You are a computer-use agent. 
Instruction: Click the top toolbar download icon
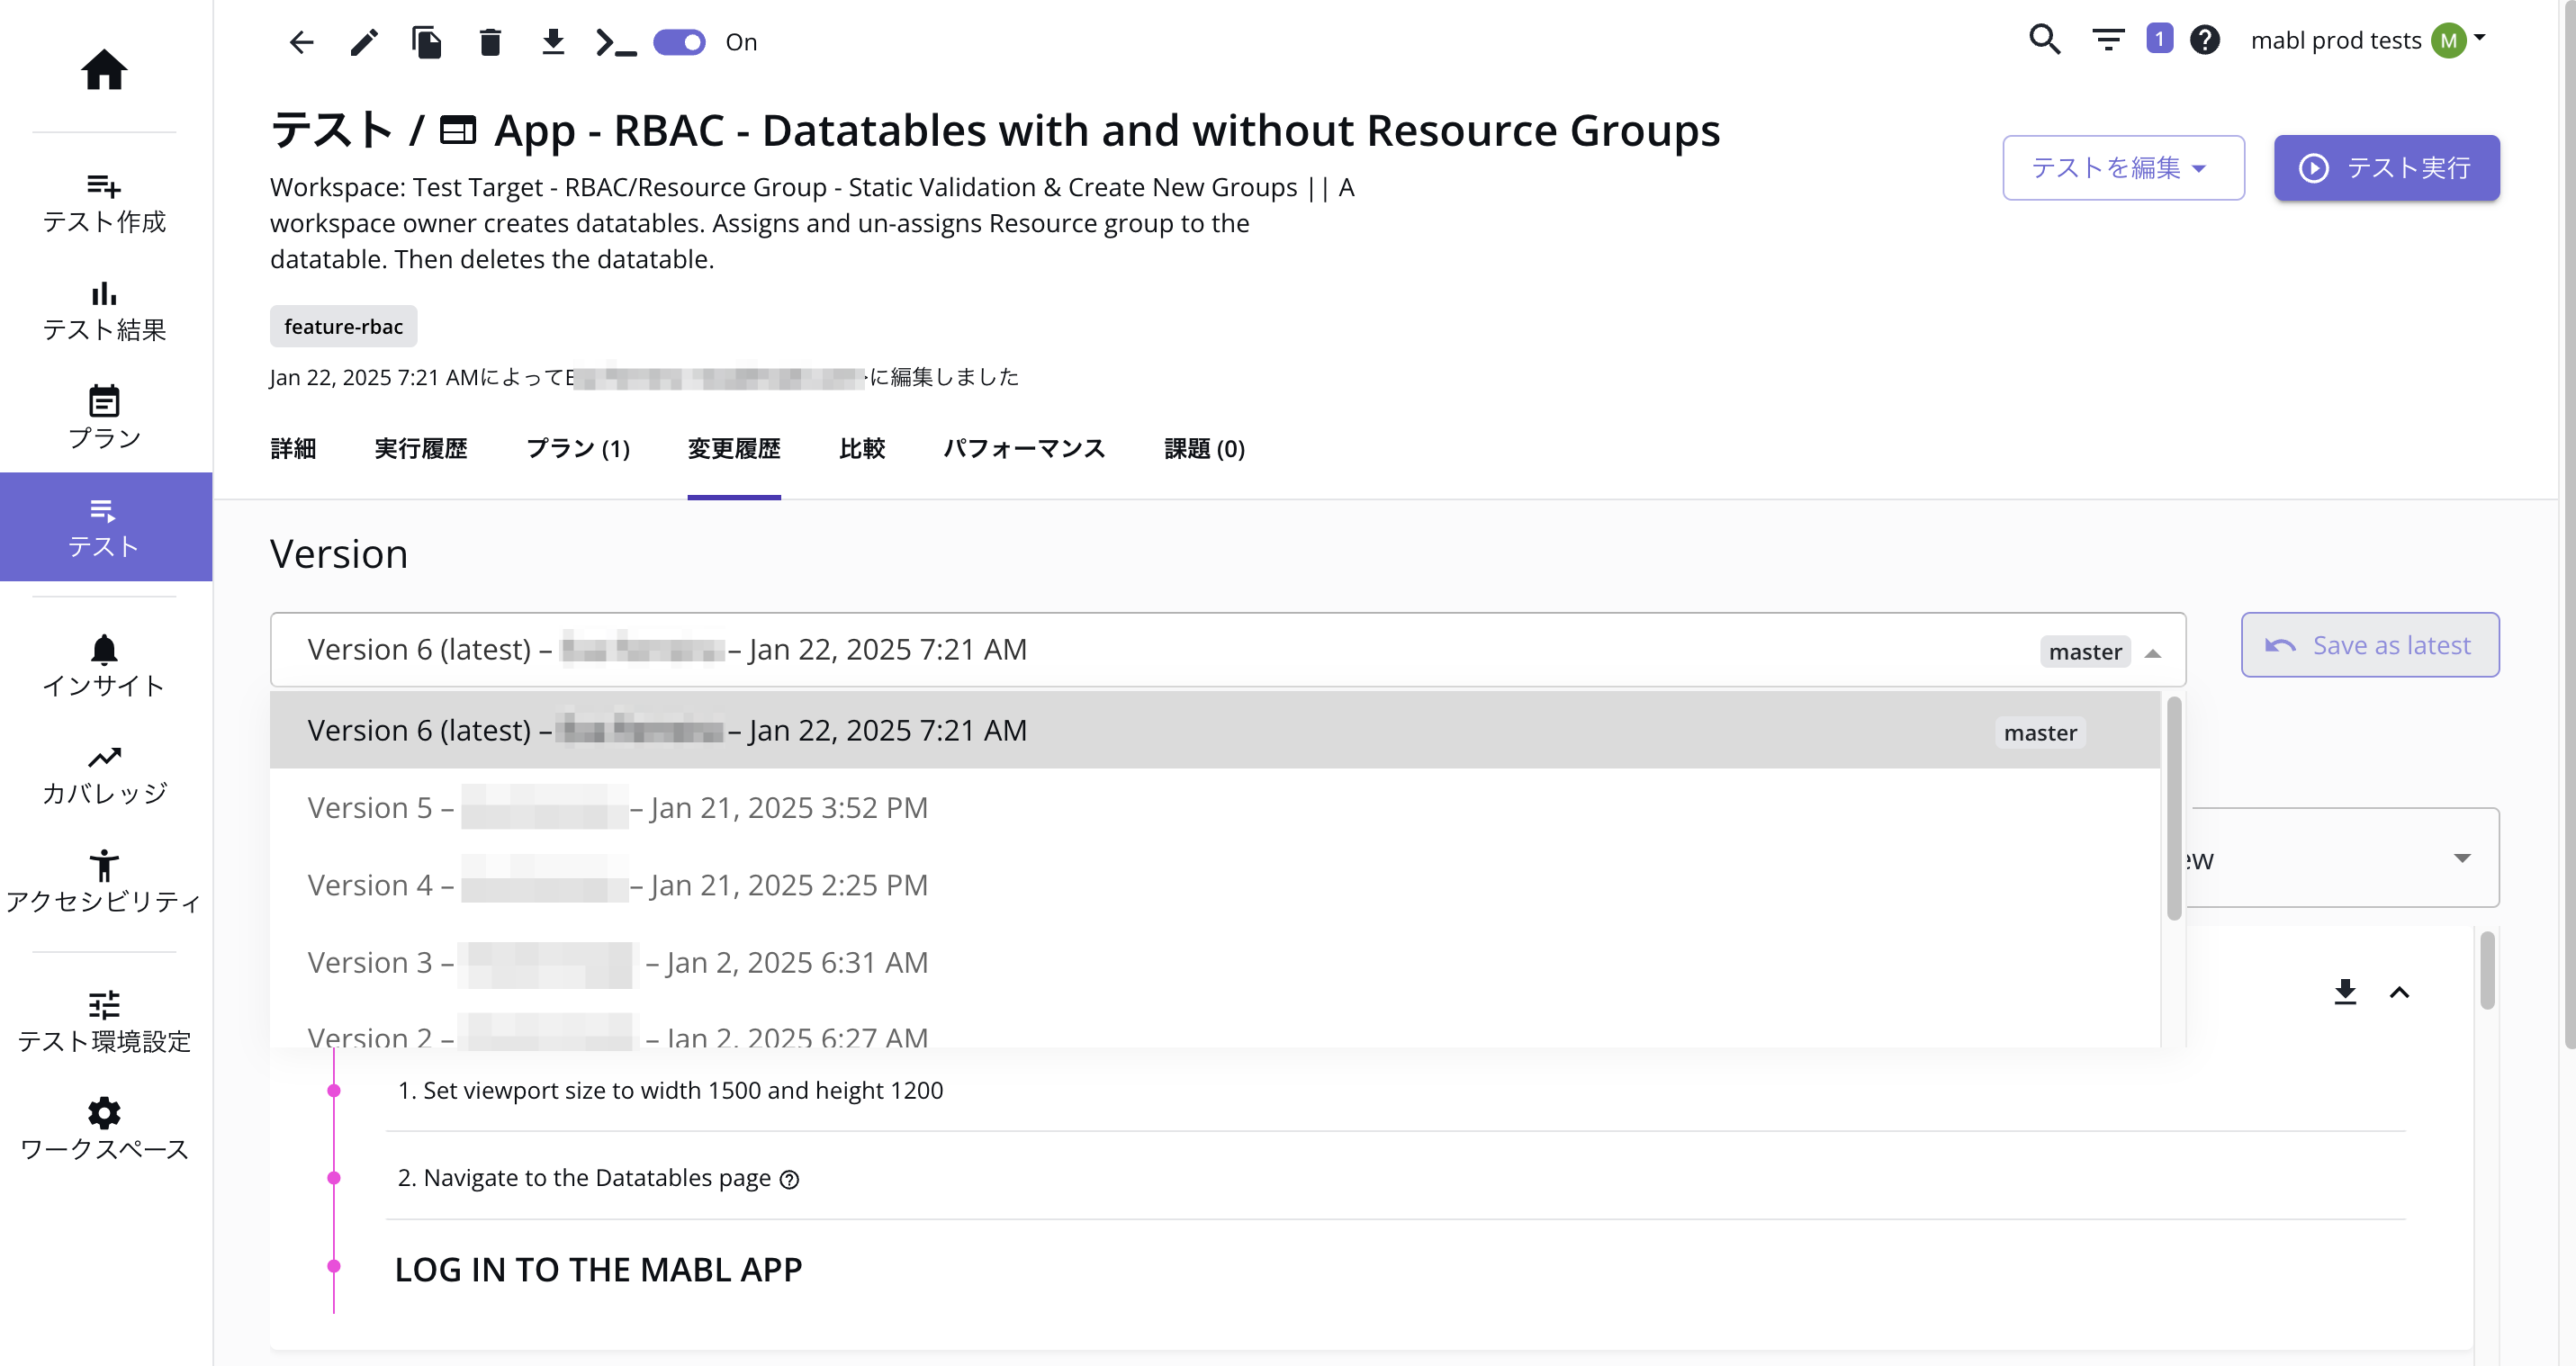coord(553,42)
